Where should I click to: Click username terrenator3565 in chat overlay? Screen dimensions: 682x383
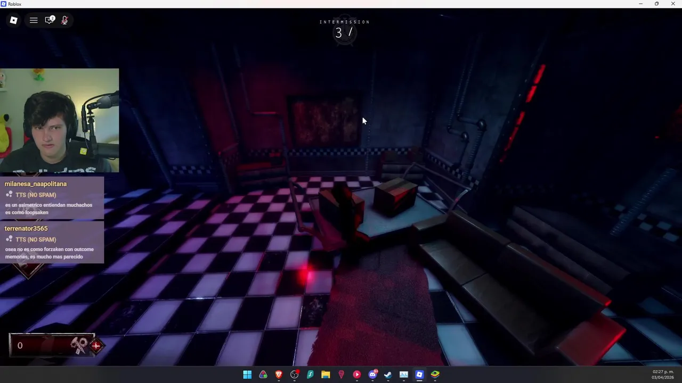(x=26, y=229)
